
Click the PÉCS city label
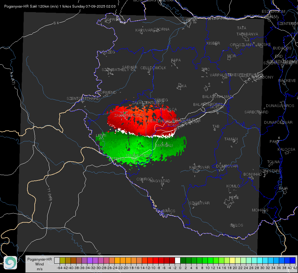(x=234, y=198)
